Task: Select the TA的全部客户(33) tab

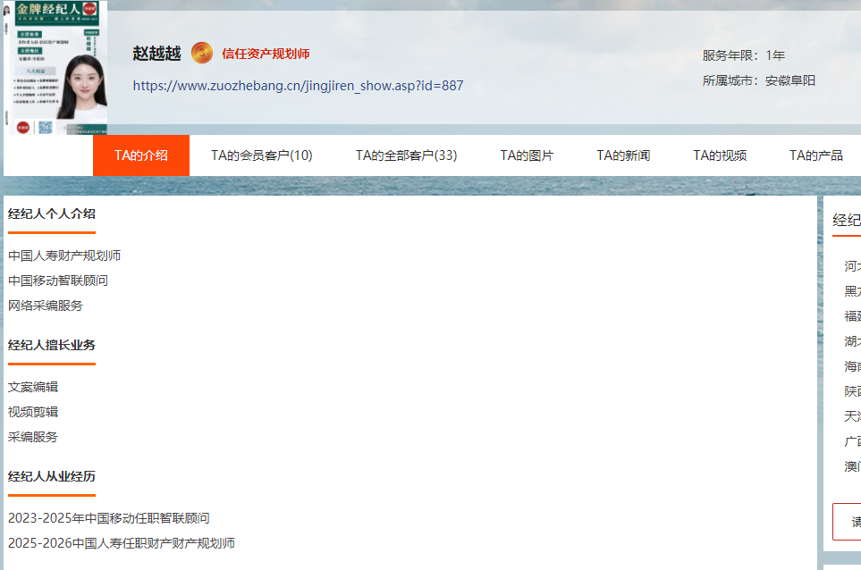Action: (x=406, y=155)
